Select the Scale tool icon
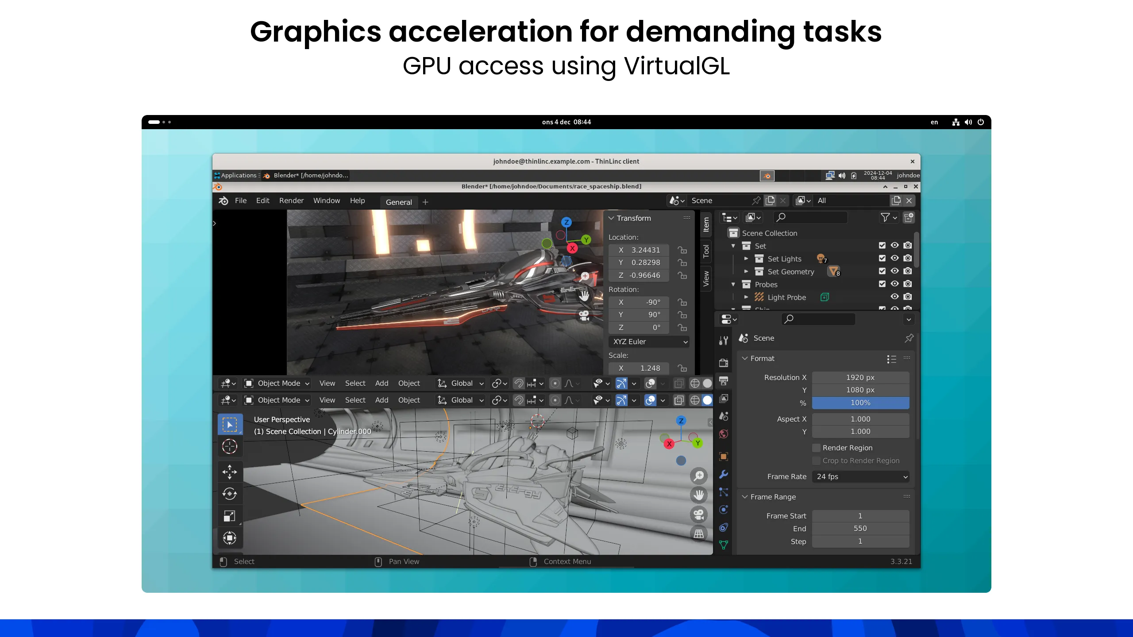This screenshot has width=1133, height=637. pyautogui.click(x=229, y=516)
